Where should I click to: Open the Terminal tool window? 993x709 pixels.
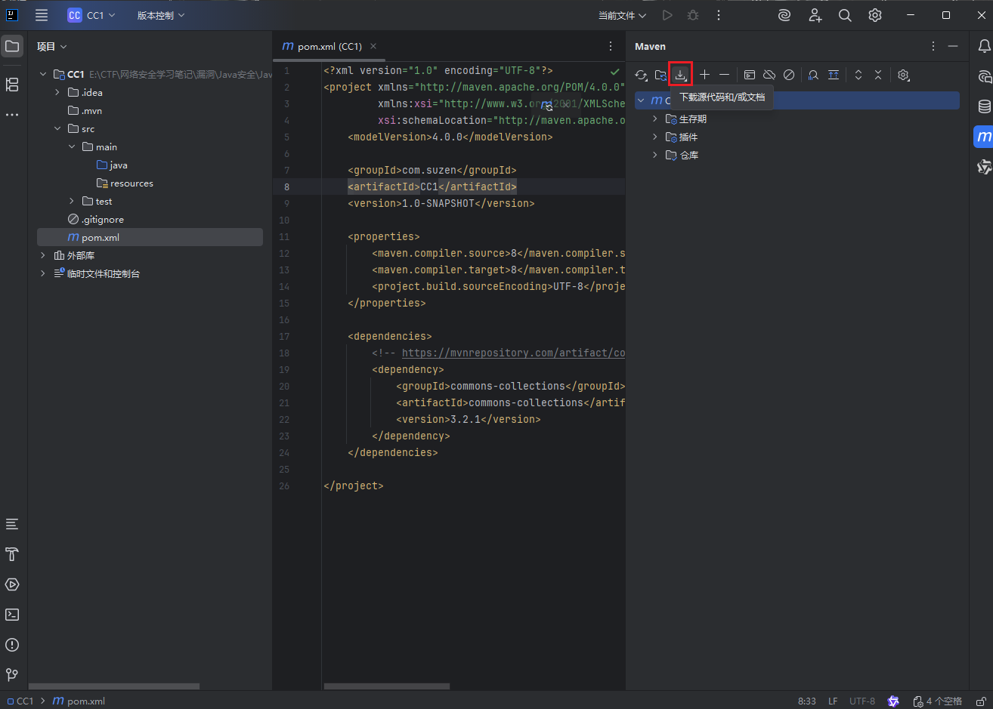(x=12, y=615)
